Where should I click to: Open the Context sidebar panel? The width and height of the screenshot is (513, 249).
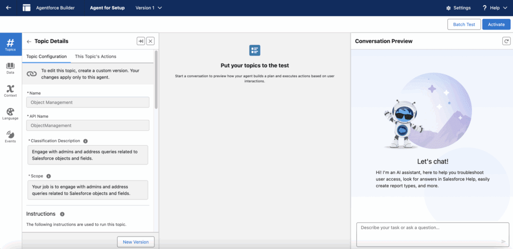[11, 91]
